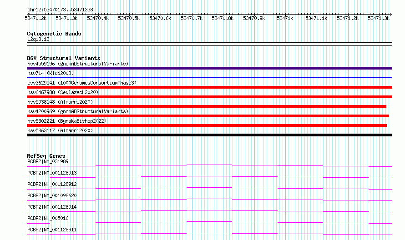Click the 53470.3k ruler tick label
Image resolution: width=405 pixels, height=240 pixels.
click(x=66, y=18)
